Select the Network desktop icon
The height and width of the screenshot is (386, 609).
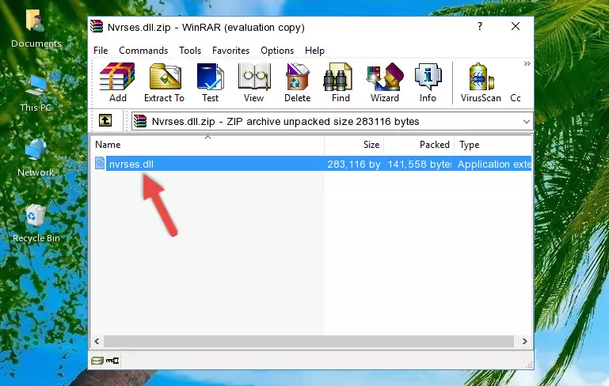[36, 158]
